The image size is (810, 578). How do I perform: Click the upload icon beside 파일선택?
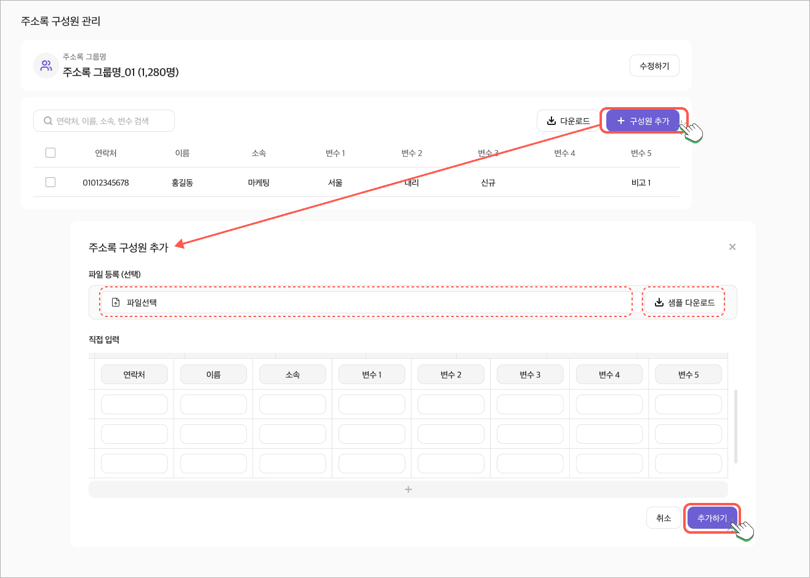[x=115, y=302]
